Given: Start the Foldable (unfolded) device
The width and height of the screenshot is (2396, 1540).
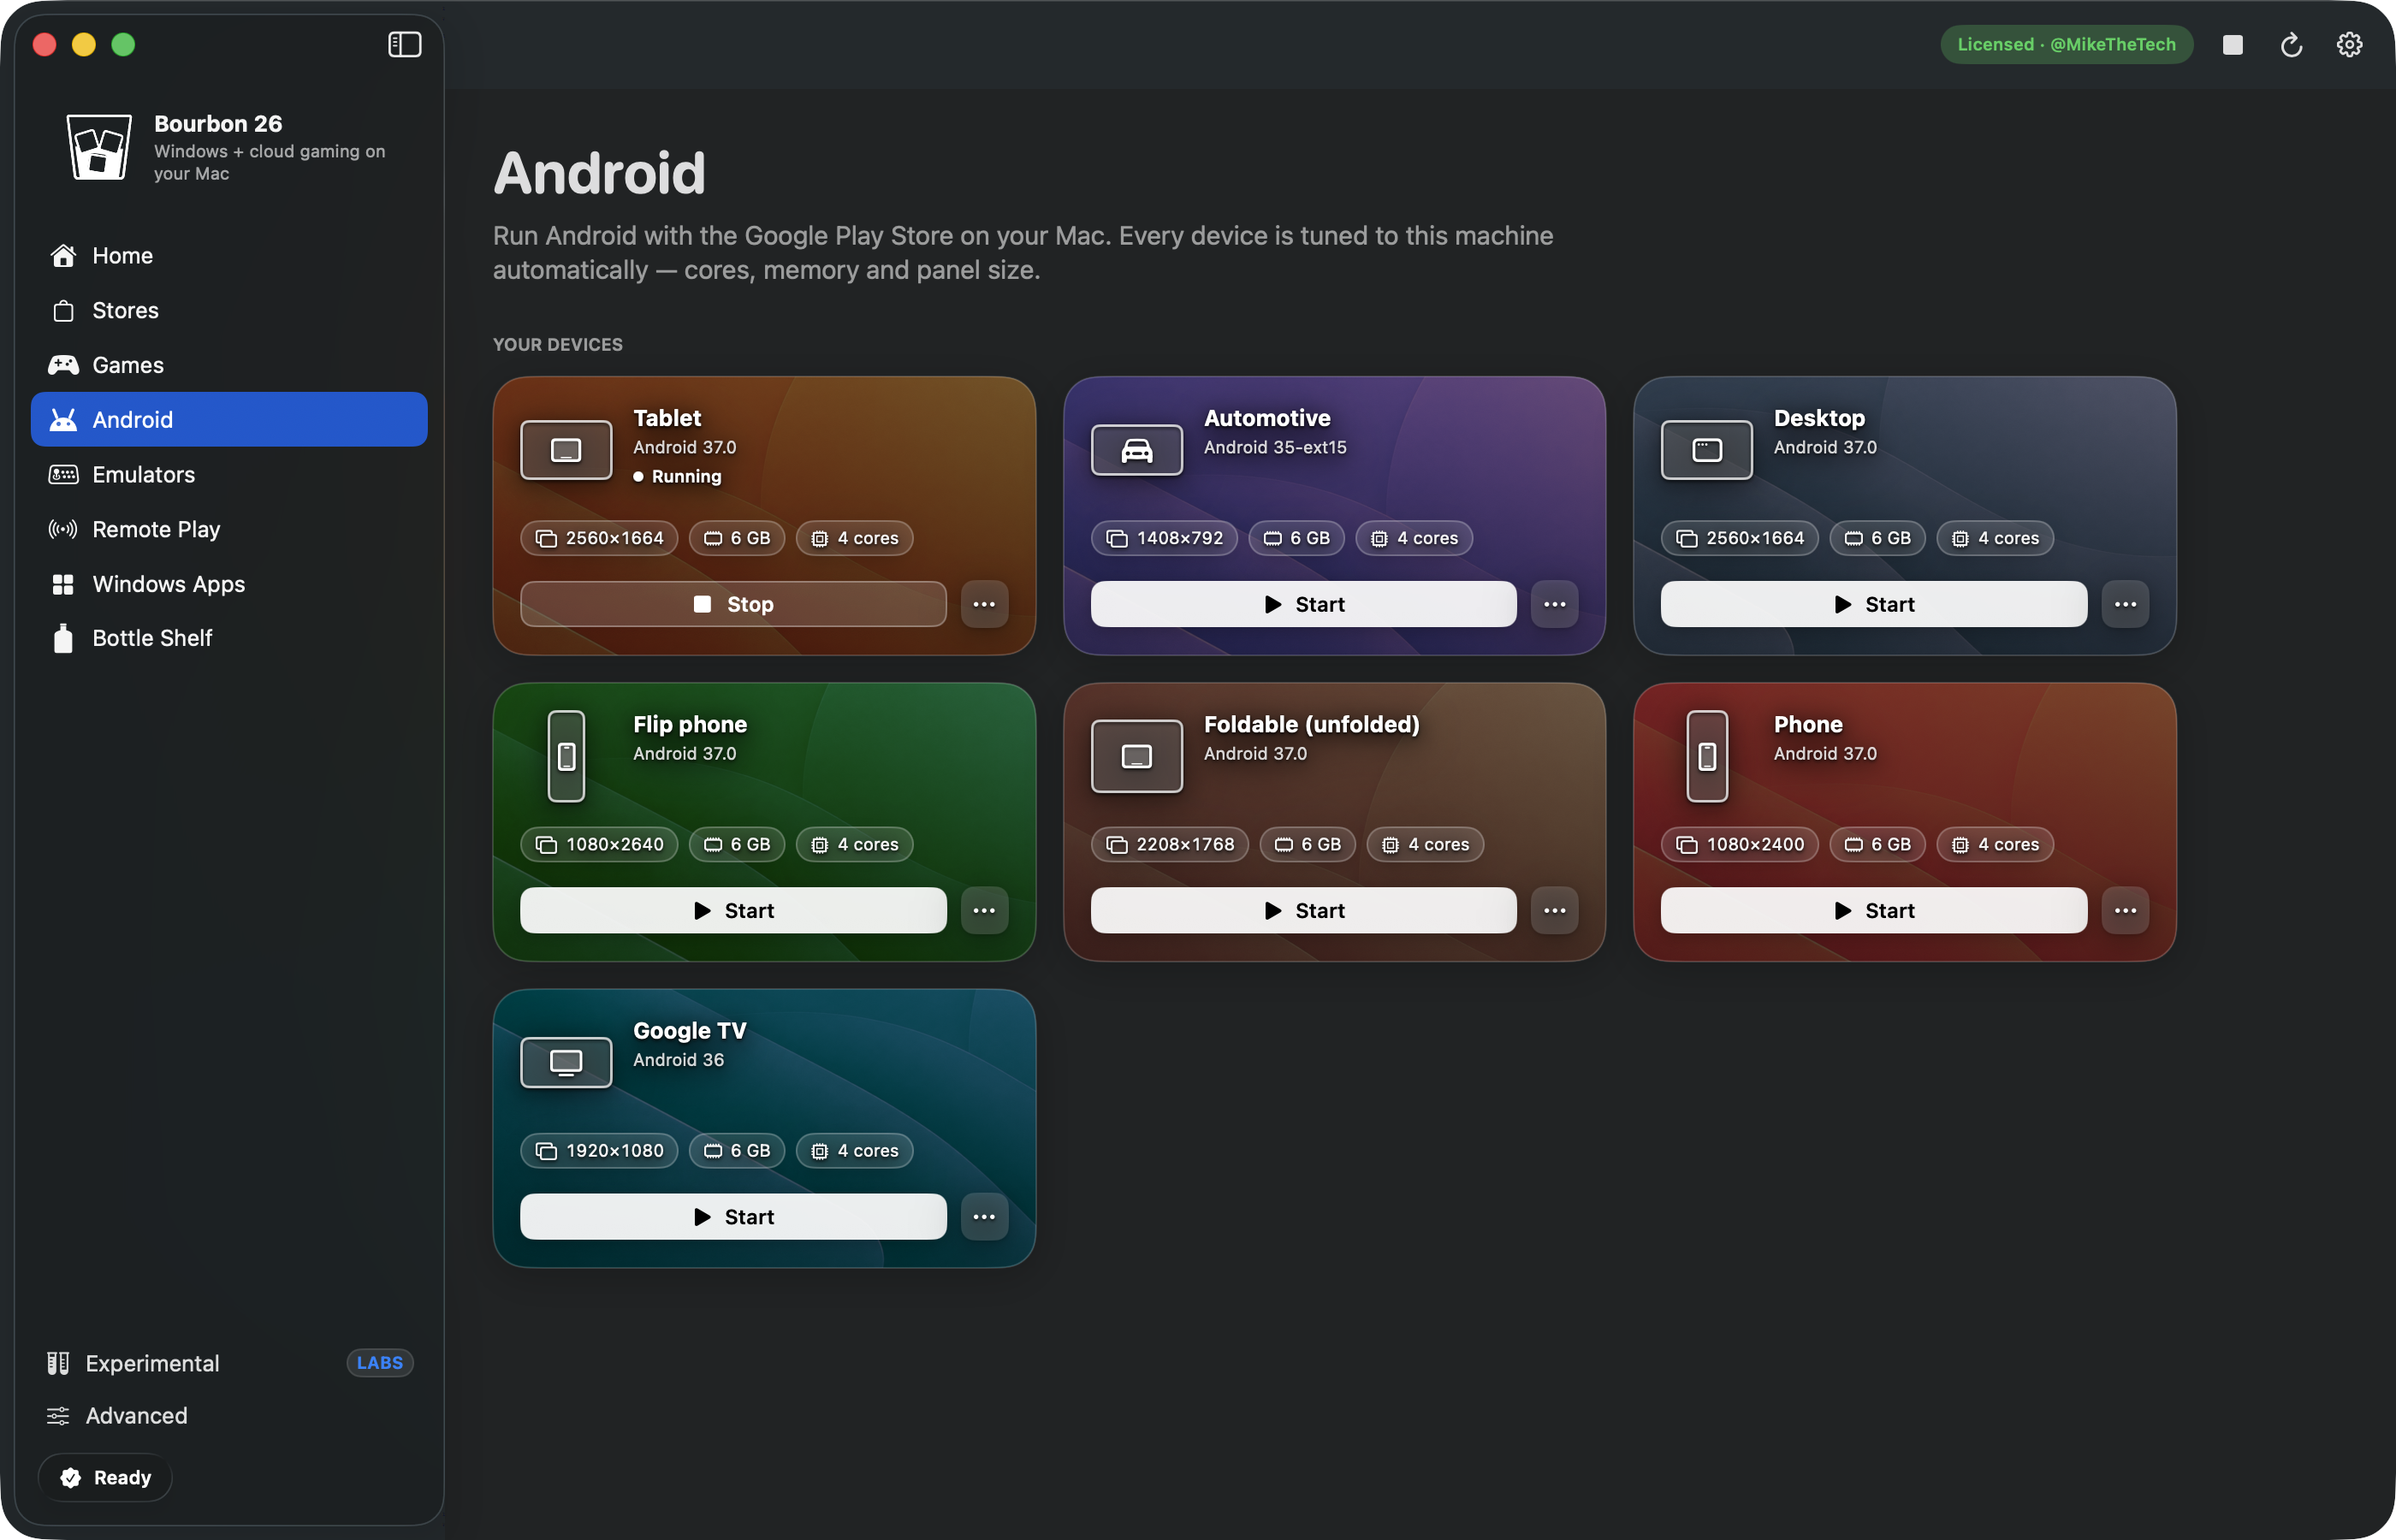Looking at the screenshot, I should point(1303,910).
